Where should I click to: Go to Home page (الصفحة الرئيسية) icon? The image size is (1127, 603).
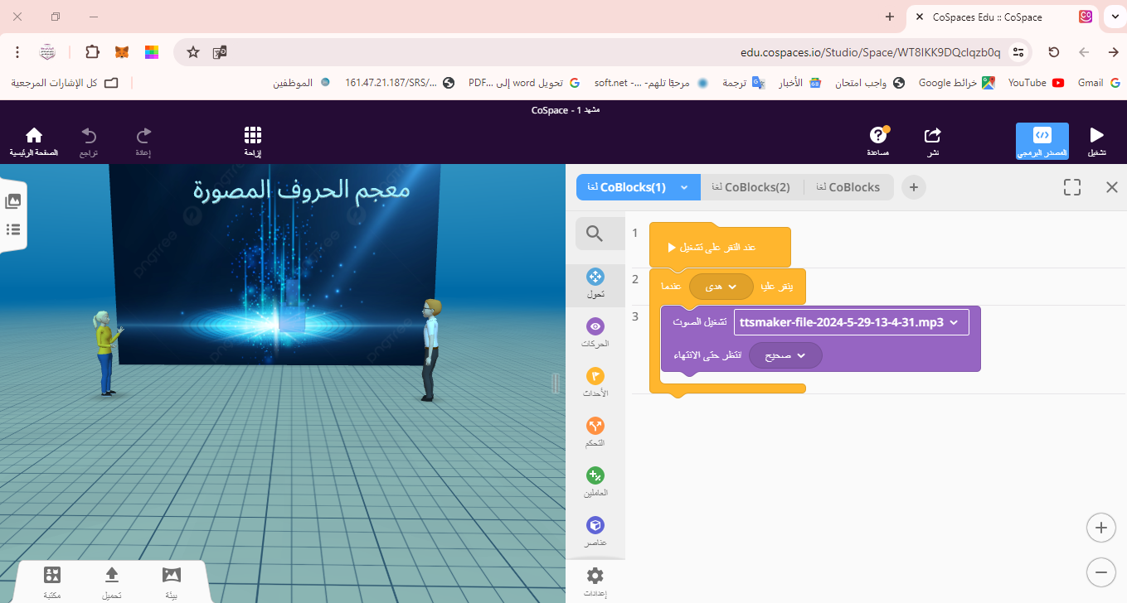coord(34,140)
